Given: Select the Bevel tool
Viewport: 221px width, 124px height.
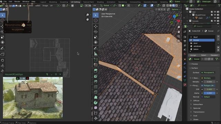Looking at the screenshot, I should point(96,82).
